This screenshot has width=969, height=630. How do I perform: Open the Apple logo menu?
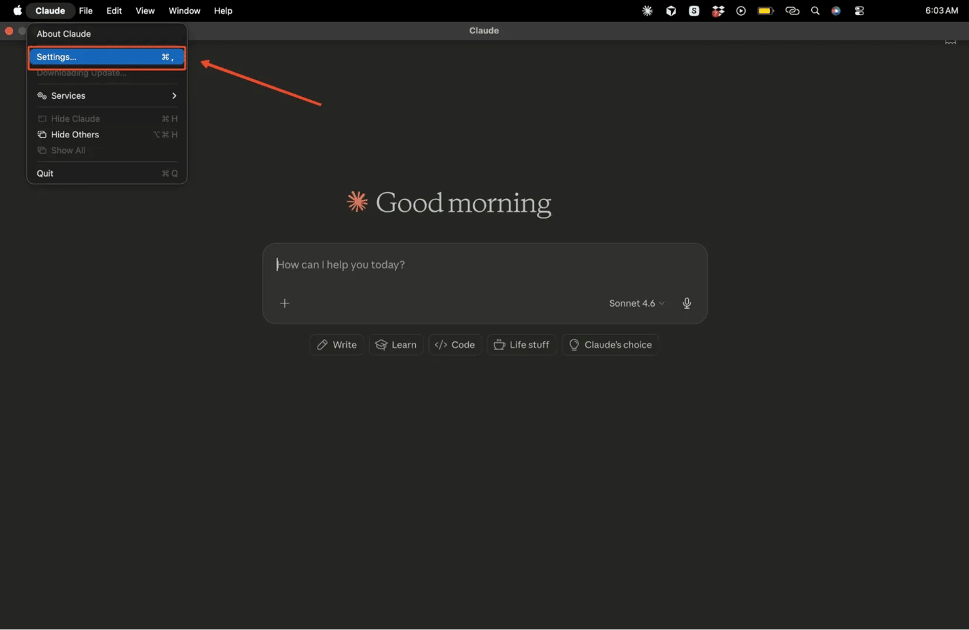click(17, 10)
